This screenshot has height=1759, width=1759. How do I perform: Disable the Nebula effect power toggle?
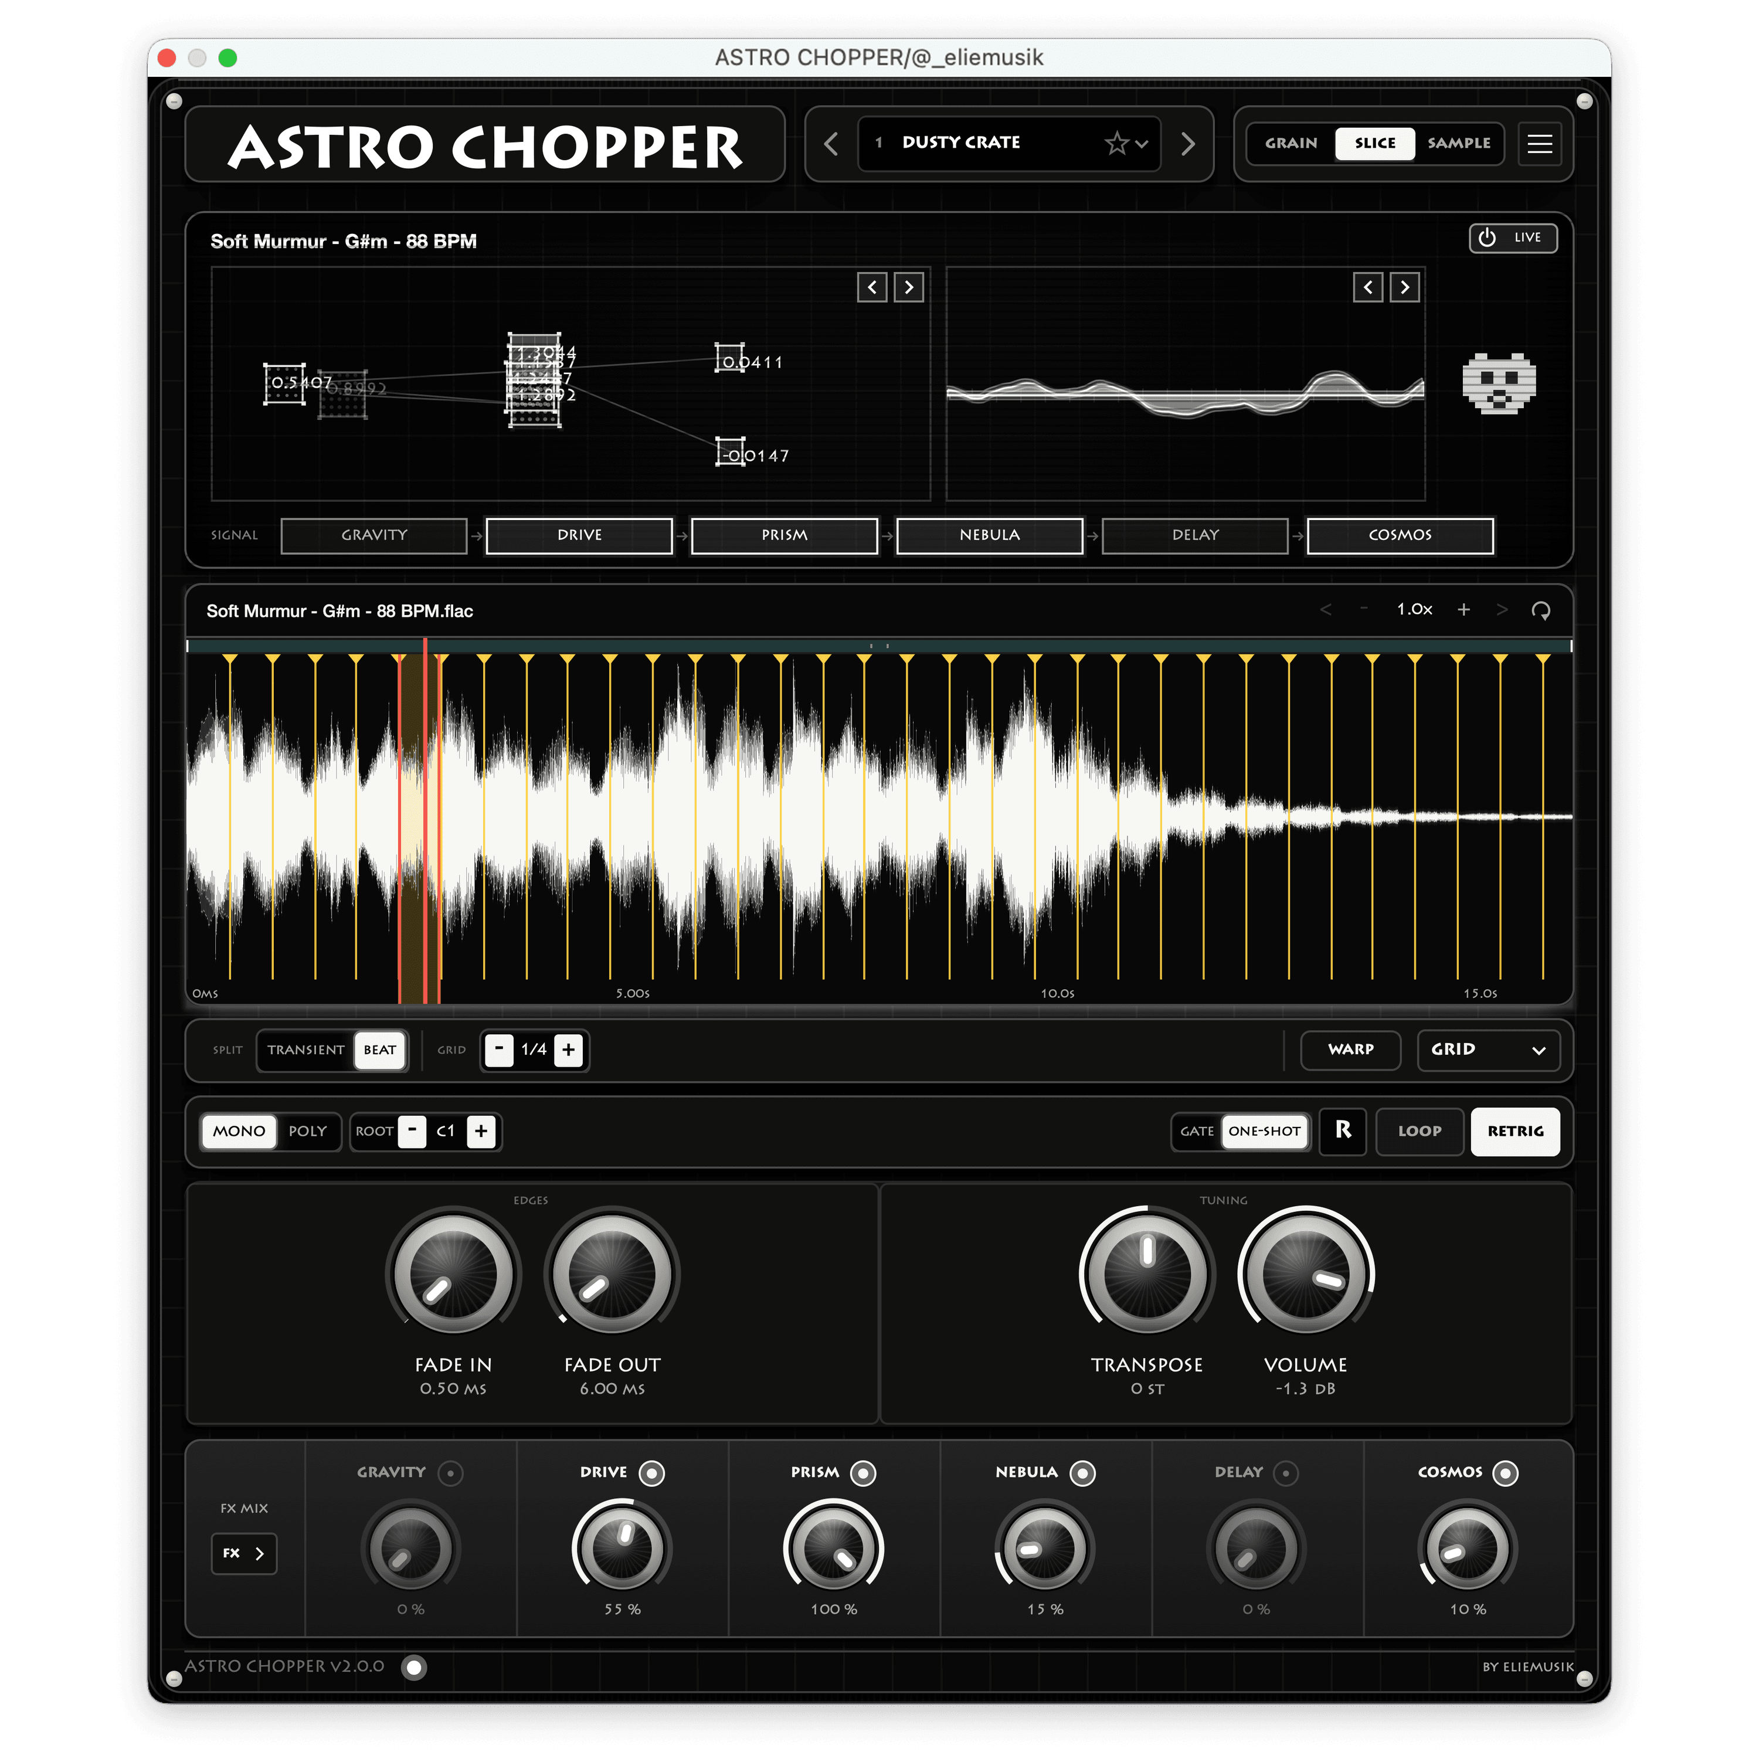click(1082, 1473)
